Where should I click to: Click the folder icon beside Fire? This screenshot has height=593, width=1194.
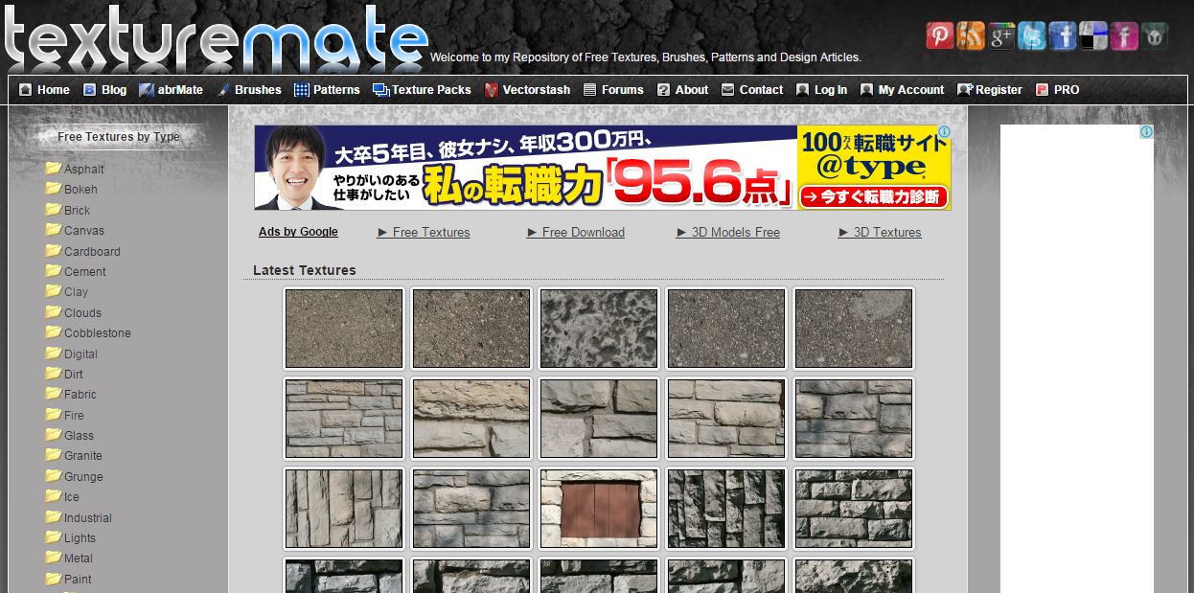(53, 415)
